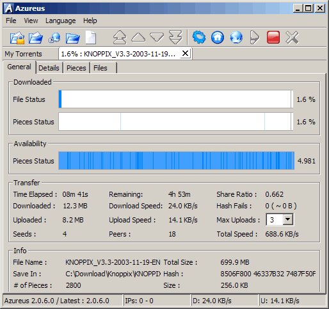Click the Share Ratio value 0.662
Screen dimensions: 329x309
(275, 194)
